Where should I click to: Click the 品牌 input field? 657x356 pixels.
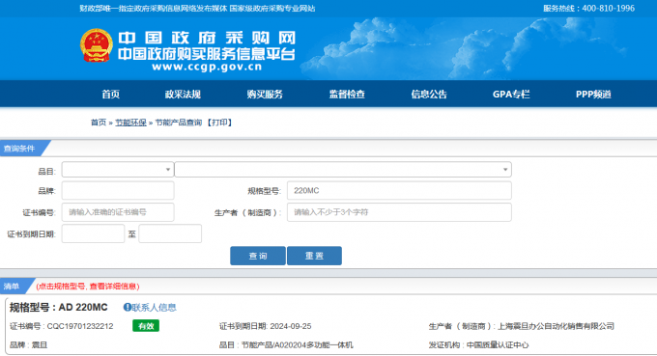118,191
